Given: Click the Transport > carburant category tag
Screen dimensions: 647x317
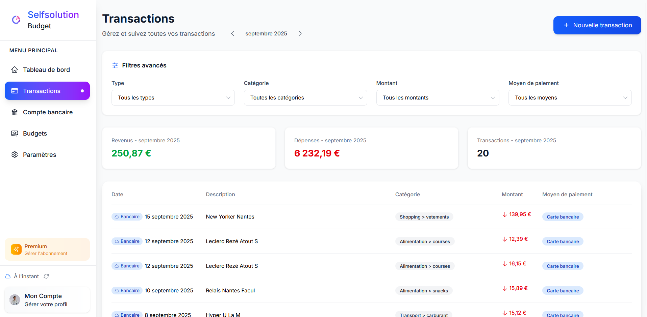Looking at the screenshot, I should 424,315.
